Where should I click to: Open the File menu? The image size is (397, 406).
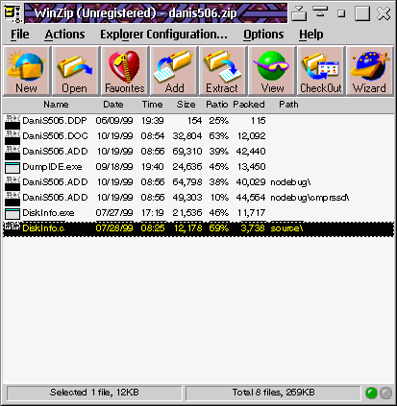20,35
